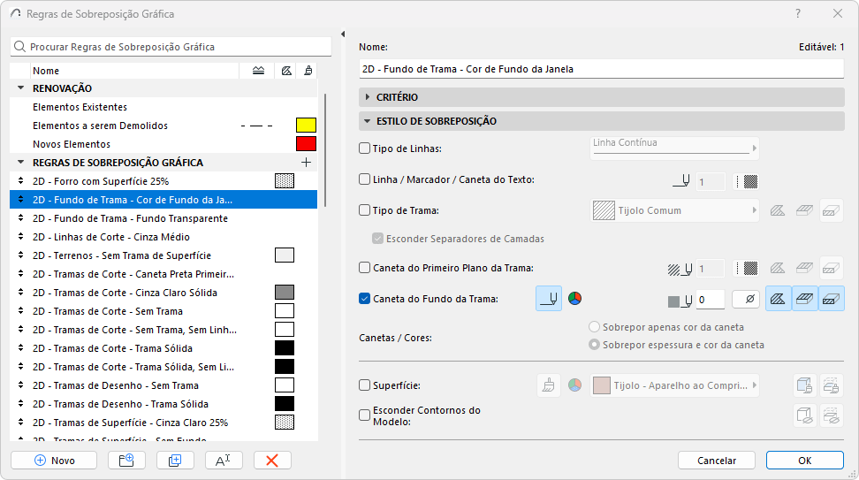Click the rename rule button
Image resolution: width=859 pixels, height=480 pixels.
224,461
